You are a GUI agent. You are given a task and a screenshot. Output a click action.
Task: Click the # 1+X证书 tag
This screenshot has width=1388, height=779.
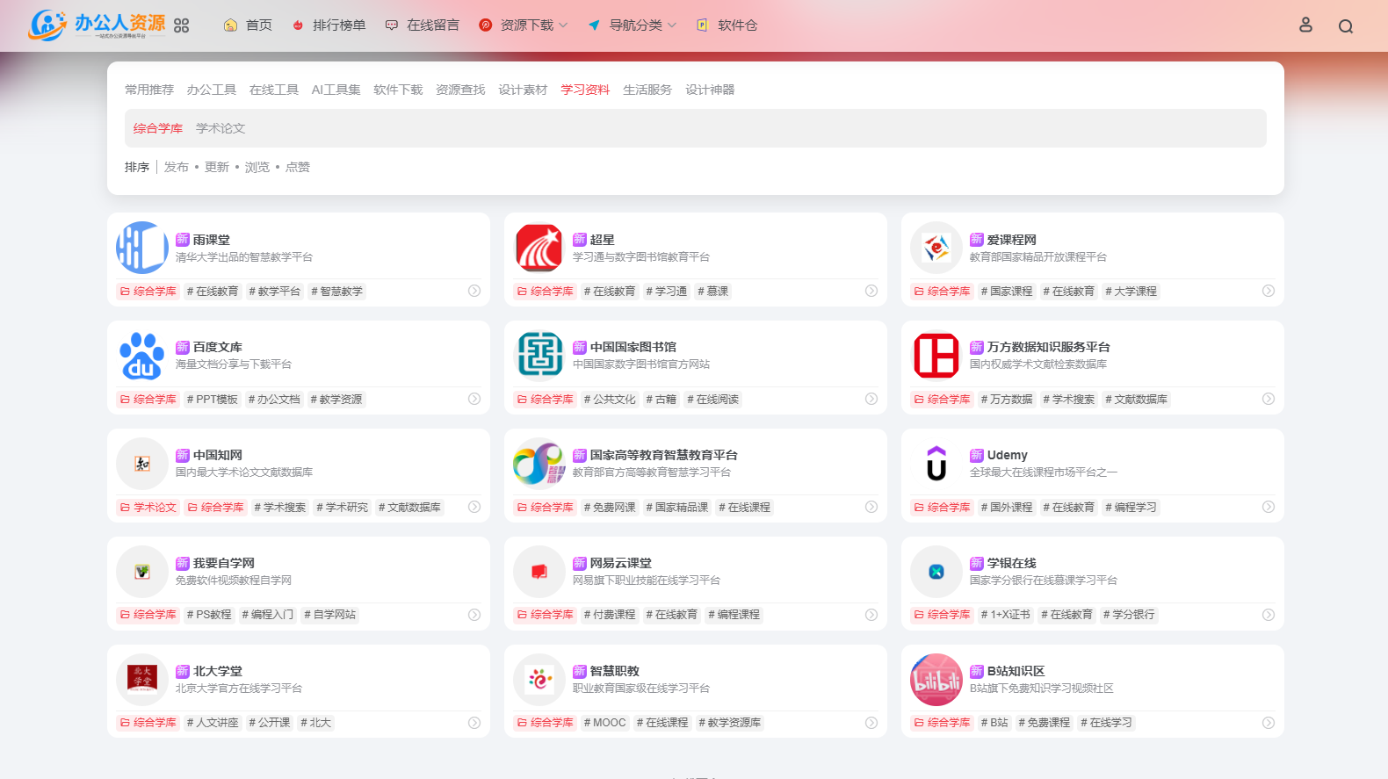pyautogui.click(x=1006, y=615)
